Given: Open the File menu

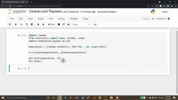Looking at the screenshot, I should tap(12, 19).
